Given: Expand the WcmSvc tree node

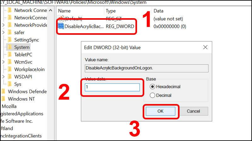Looking at the screenshot, I should click(x=3, y=62).
